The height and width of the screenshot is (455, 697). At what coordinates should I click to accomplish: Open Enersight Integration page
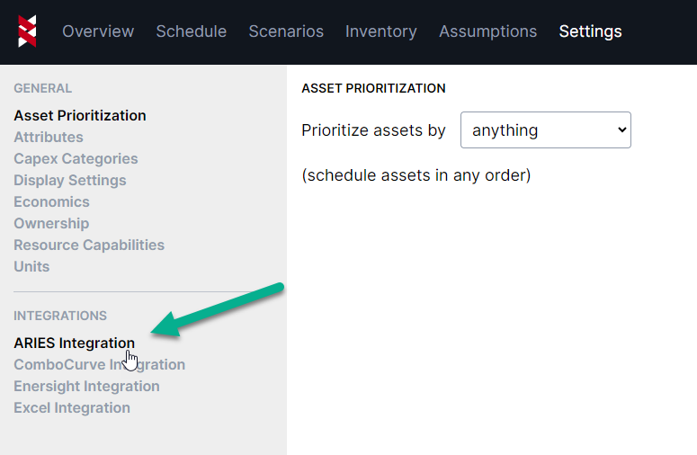pyautogui.click(x=86, y=386)
